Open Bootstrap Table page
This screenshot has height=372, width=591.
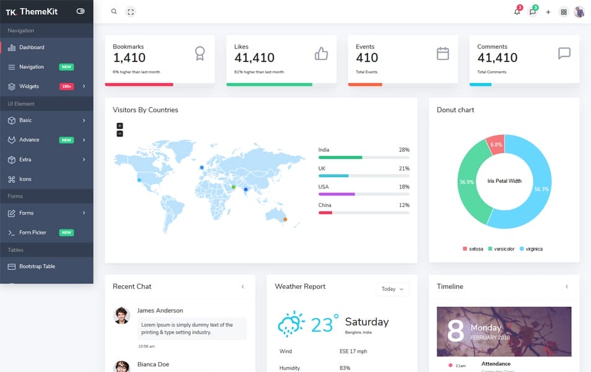tap(37, 266)
